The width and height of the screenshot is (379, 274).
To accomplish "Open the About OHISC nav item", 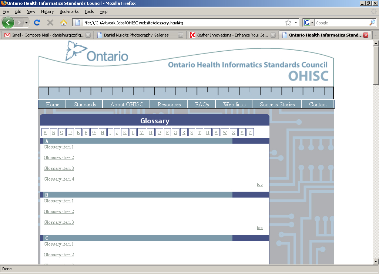I will click(x=127, y=105).
